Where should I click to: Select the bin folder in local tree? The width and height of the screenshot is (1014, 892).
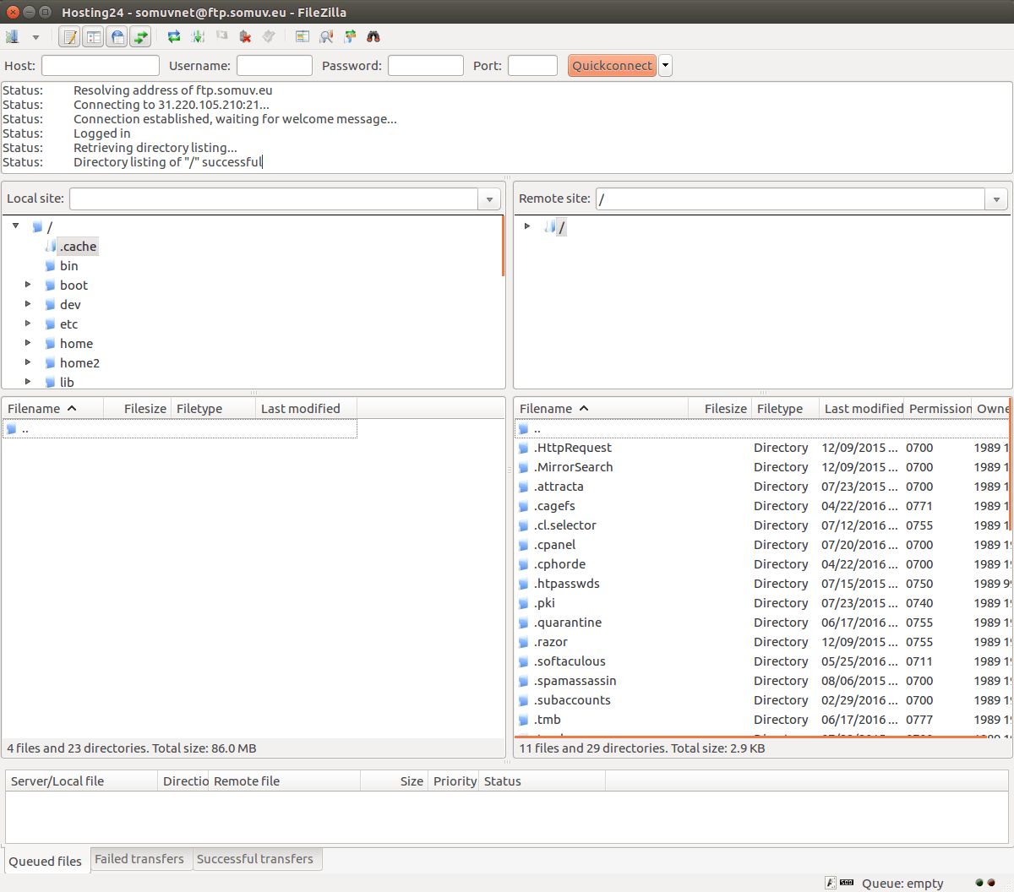68,266
